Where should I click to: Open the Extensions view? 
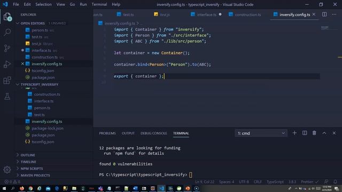[7, 81]
